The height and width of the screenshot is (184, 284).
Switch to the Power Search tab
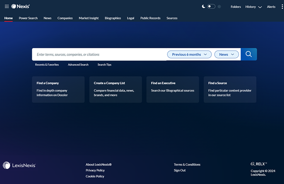coord(28,18)
